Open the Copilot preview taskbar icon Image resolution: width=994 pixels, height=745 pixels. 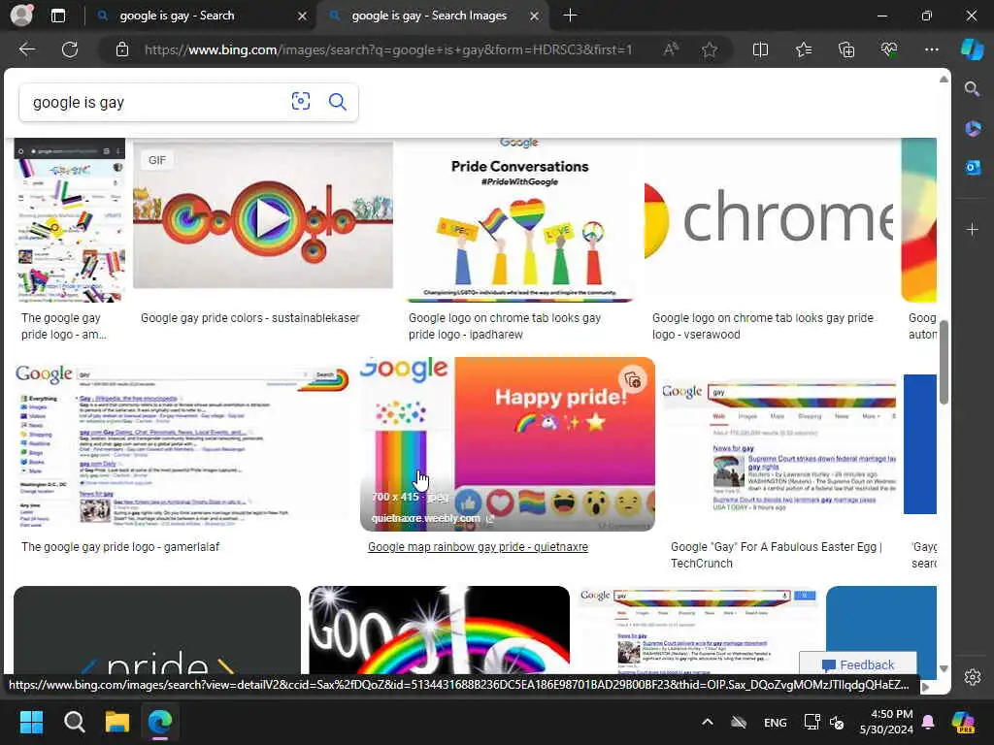point(963,722)
